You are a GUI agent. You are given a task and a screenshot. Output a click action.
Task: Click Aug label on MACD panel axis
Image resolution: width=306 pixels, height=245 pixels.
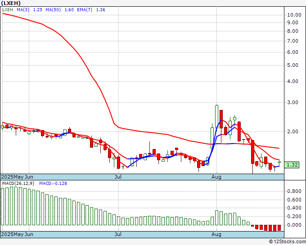(x=216, y=234)
